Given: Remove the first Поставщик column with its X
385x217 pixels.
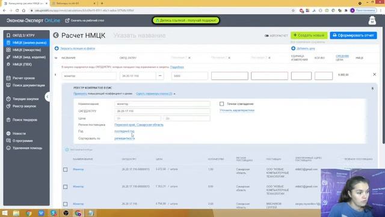Looking at the screenshot, I should tap(189, 58).
